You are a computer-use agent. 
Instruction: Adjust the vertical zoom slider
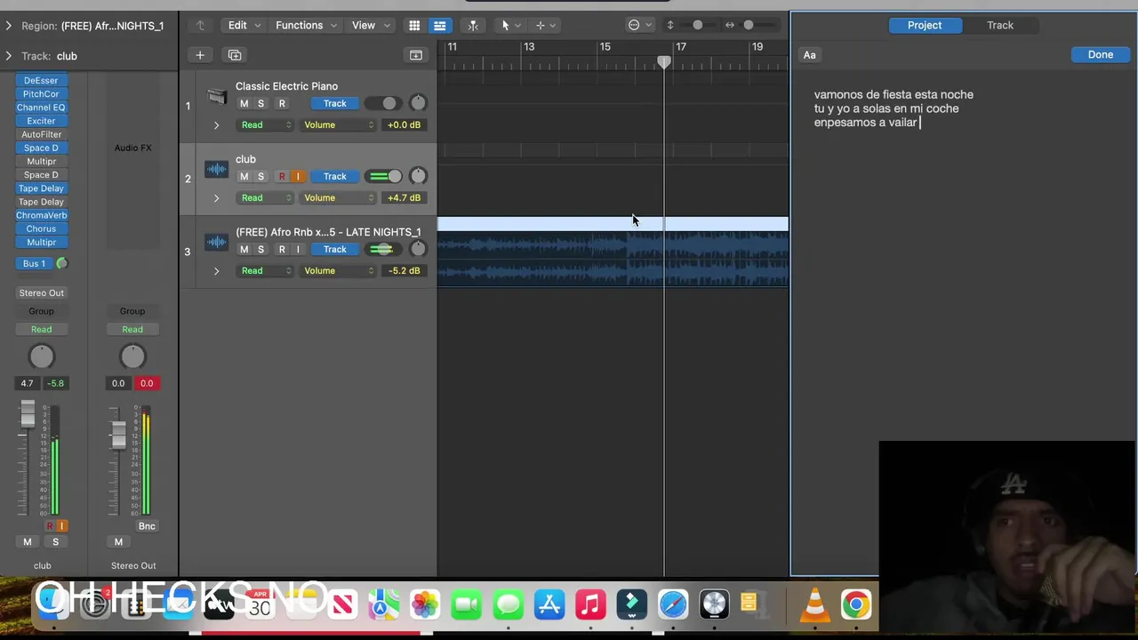(x=698, y=25)
